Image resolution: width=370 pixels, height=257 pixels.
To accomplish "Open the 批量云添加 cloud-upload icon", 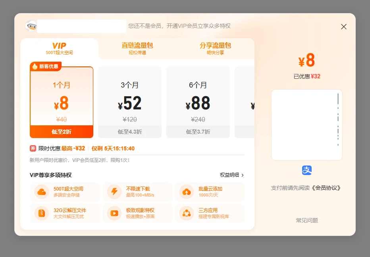I will coord(186,192).
